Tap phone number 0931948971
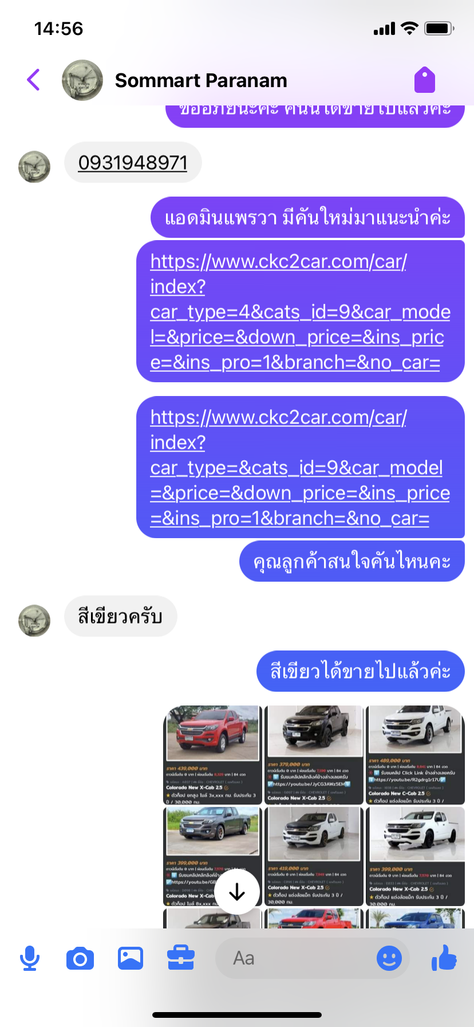 click(x=133, y=163)
